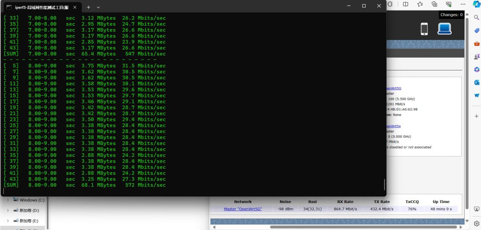Open Edge sidebar settings gear
The image size is (481, 230).
(x=476, y=223)
